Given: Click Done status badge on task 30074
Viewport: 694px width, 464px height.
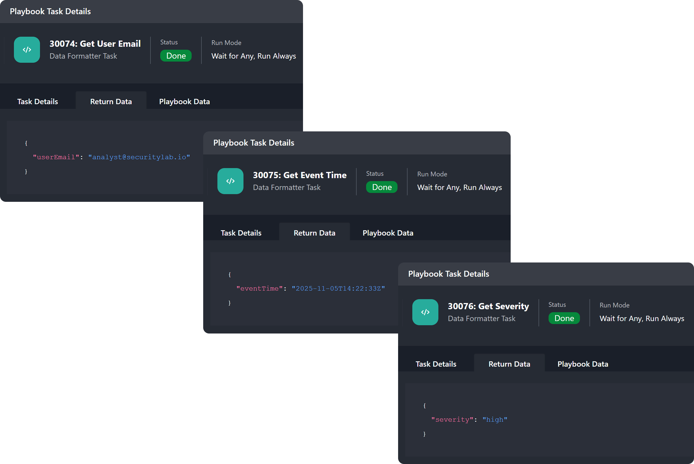Looking at the screenshot, I should [x=176, y=56].
